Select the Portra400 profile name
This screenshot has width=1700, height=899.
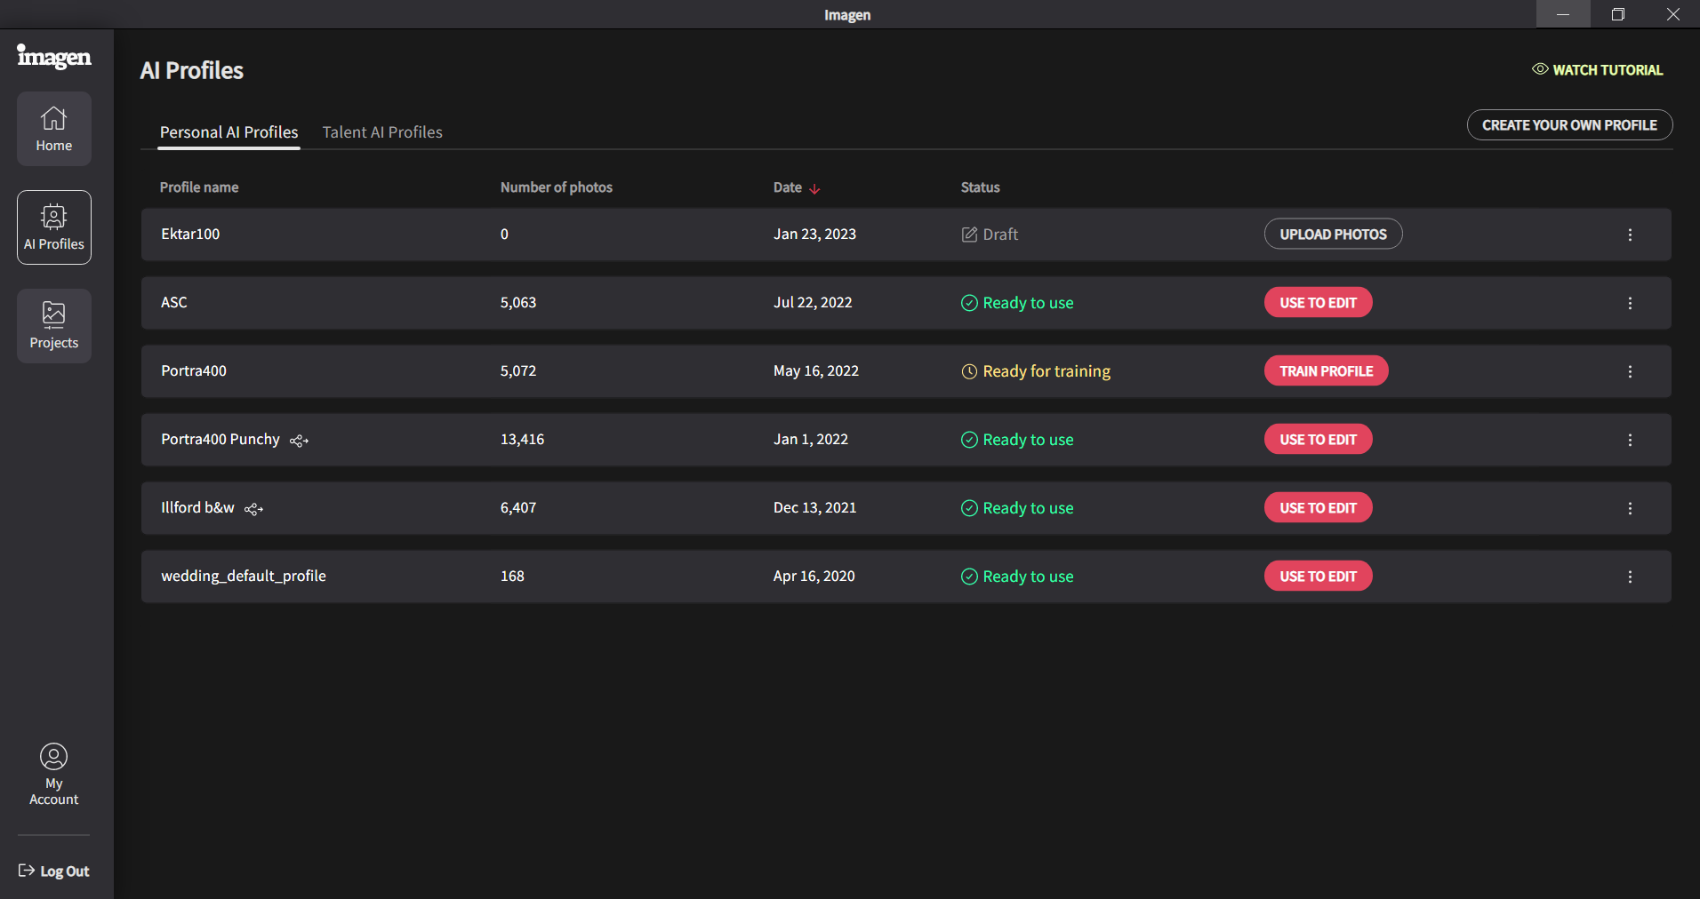pyautogui.click(x=194, y=370)
